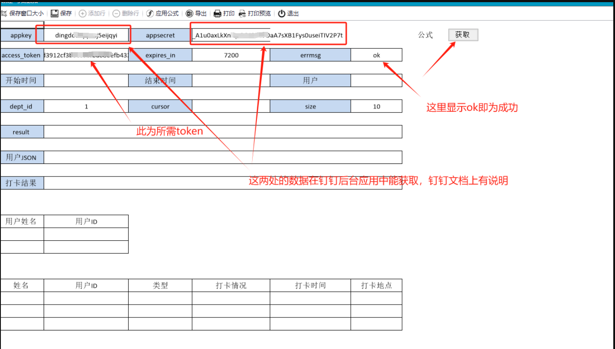Select the dept_id value cell
Screen dimensions: 615x349
tap(86, 107)
